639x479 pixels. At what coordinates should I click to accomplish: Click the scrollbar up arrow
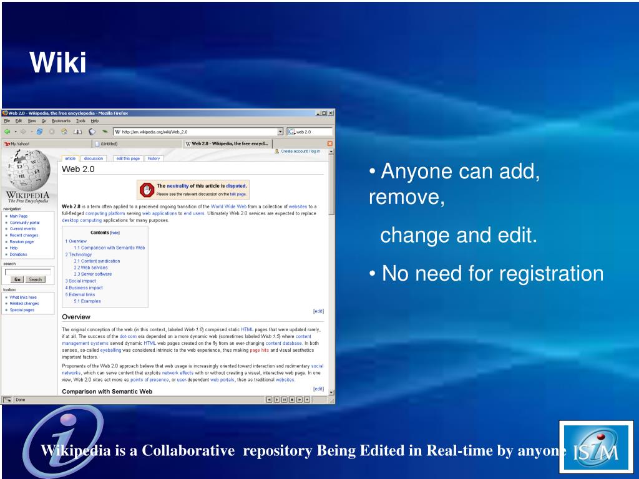click(x=331, y=152)
